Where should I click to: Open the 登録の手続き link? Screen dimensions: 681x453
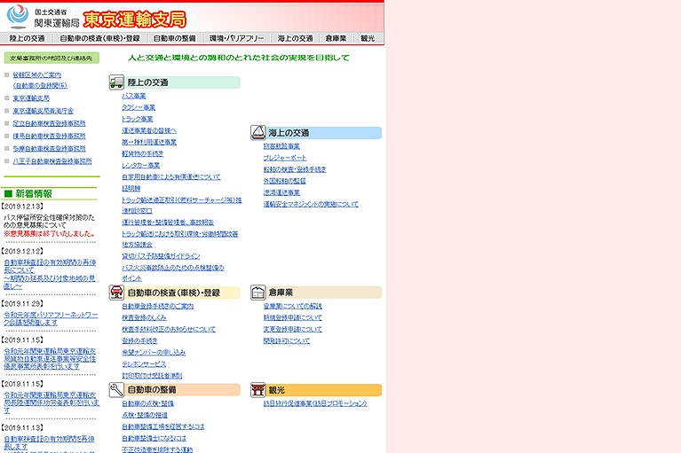coord(140,340)
